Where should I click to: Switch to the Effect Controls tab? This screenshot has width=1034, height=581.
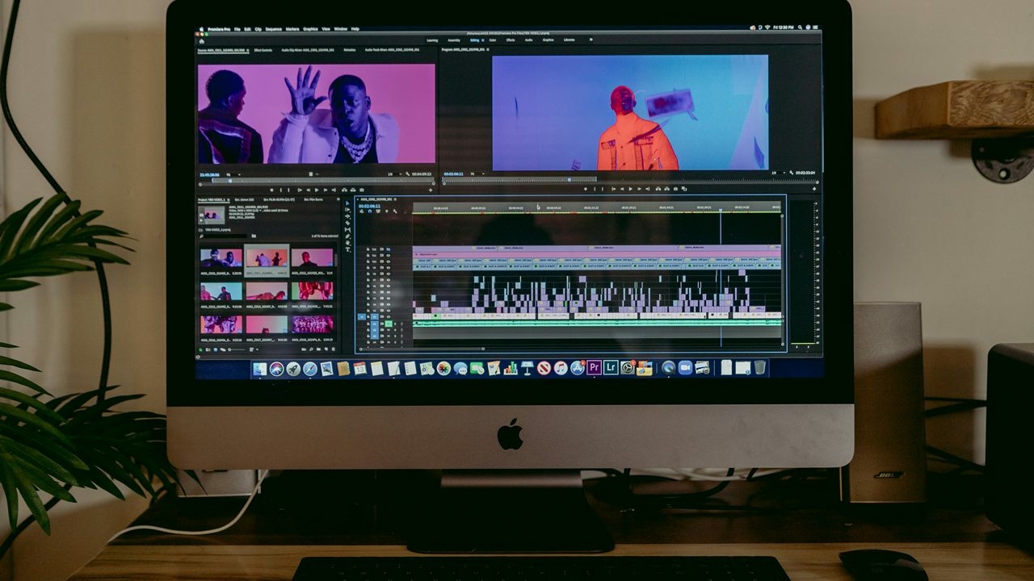point(263,50)
